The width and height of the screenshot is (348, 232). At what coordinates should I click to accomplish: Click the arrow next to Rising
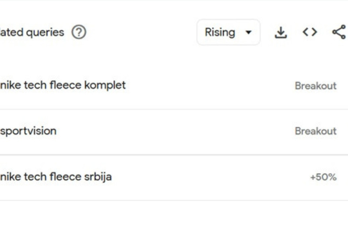coord(248,32)
